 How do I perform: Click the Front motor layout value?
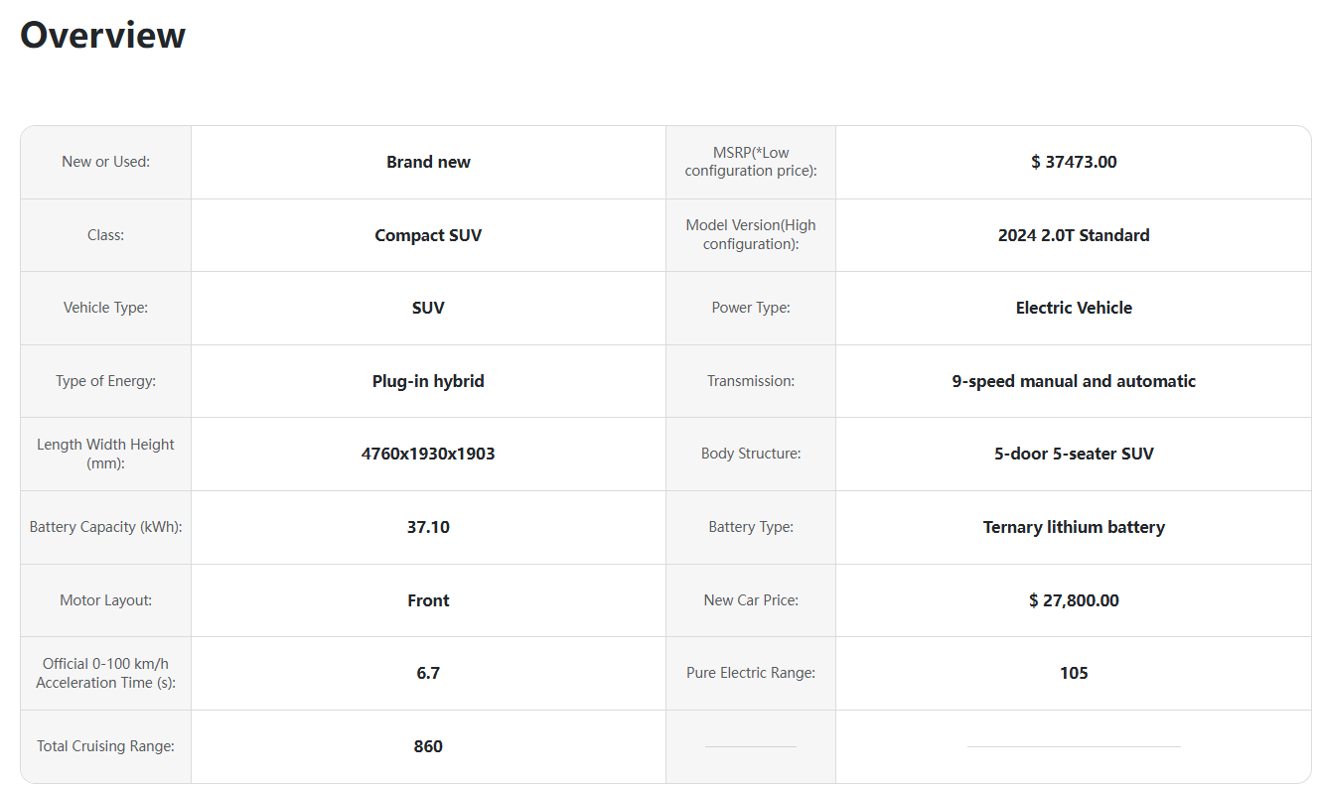tap(428, 600)
